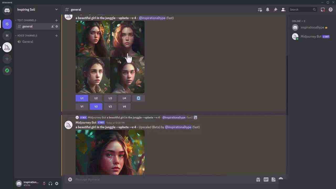
Task: Unmute the microphone
Action: click(44, 183)
